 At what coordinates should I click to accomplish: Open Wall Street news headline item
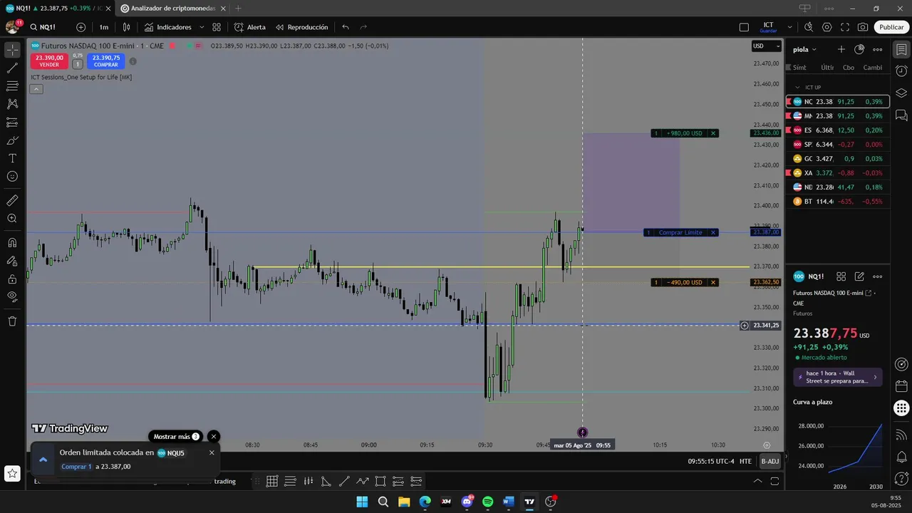pyautogui.click(x=838, y=377)
